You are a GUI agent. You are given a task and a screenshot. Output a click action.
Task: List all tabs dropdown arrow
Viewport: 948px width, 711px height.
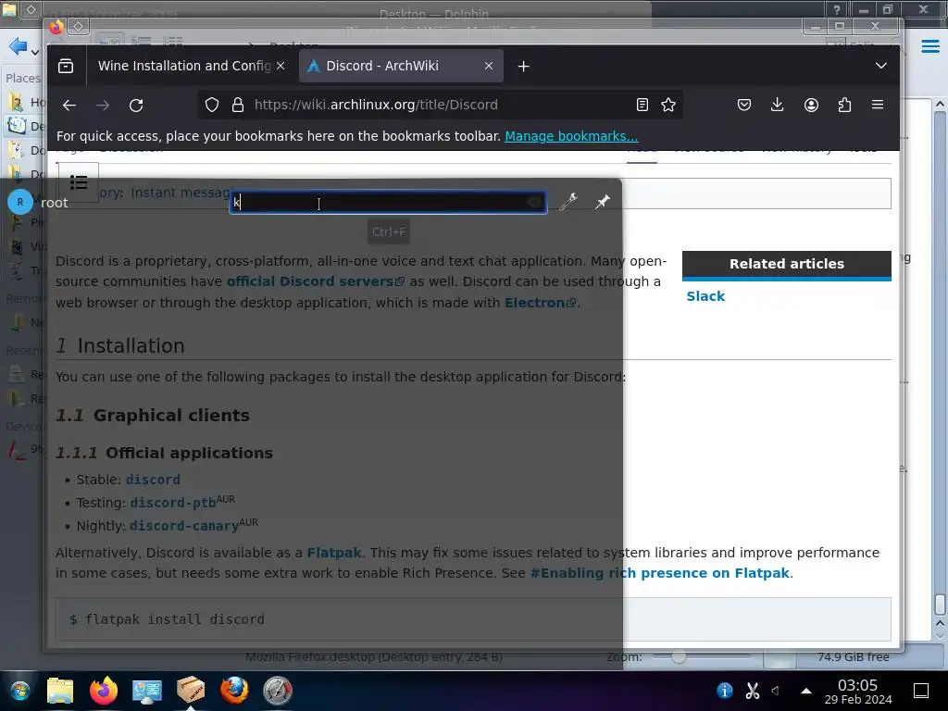(881, 66)
